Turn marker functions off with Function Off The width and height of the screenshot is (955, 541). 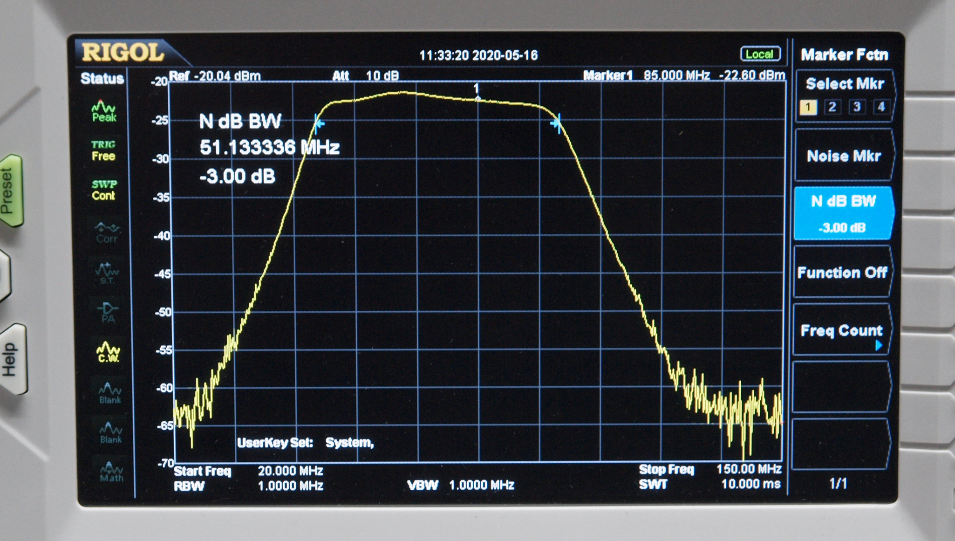click(x=842, y=273)
